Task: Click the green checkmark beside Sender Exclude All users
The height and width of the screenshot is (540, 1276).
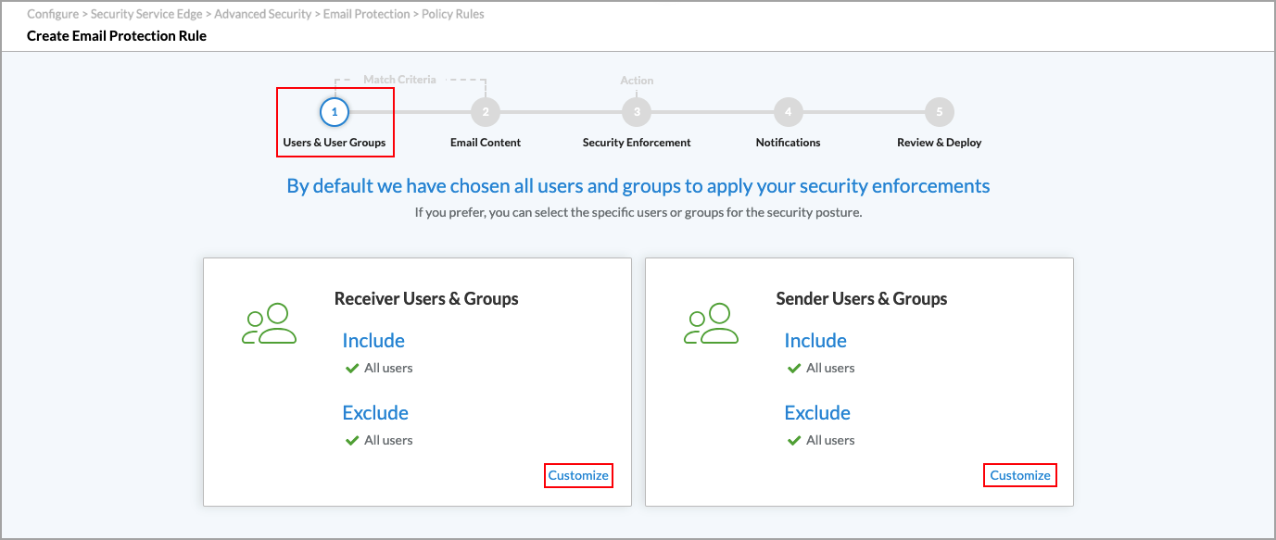Action: click(x=794, y=440)
